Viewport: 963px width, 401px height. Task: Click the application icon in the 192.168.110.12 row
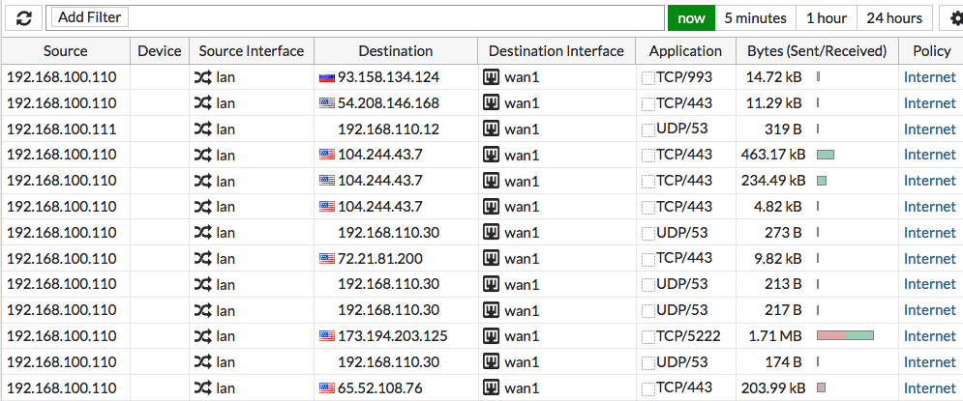tap(647, 129)
